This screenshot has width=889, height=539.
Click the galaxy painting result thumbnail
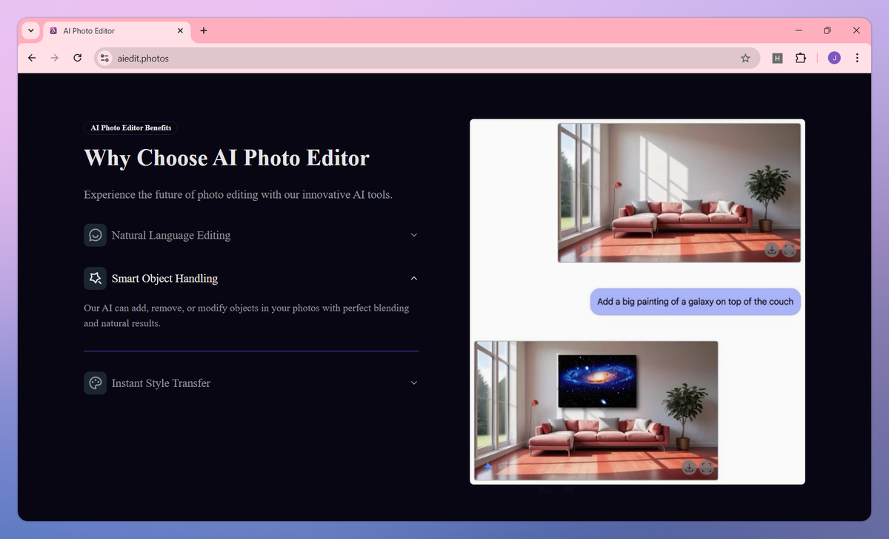pyautogui.click(x=596, y=411)
